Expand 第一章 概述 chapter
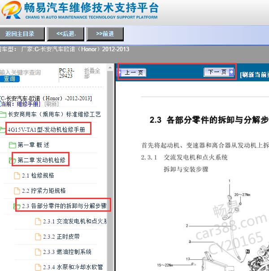The width and height of the screenshot is (269, 271). 34,145
